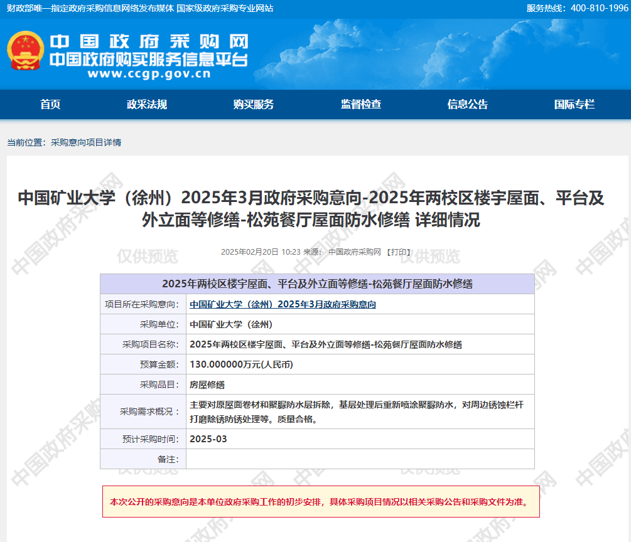The image size is (631, 542).
Task: Click the 项目所在采购意向 label cell
Action: [143, 304]
